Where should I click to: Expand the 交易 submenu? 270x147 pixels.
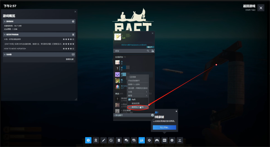pyautogui.click(x=138, y=92)
